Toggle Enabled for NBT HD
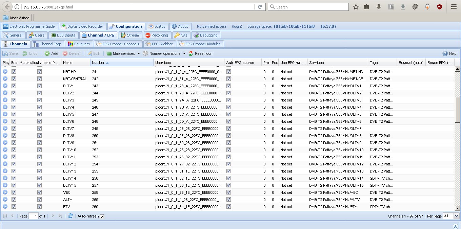This screenshot has height=229, width=461. point(14,72)
